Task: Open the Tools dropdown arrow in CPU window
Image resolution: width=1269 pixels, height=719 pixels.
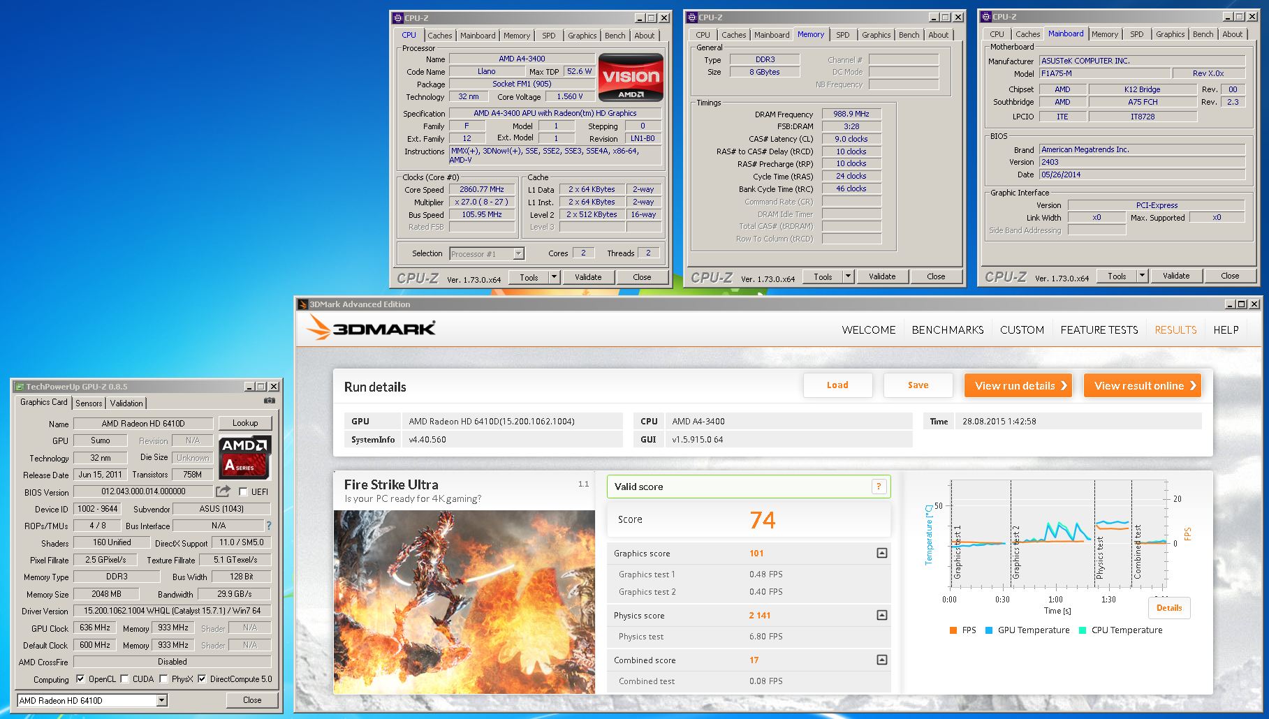Action: point(554,277)
